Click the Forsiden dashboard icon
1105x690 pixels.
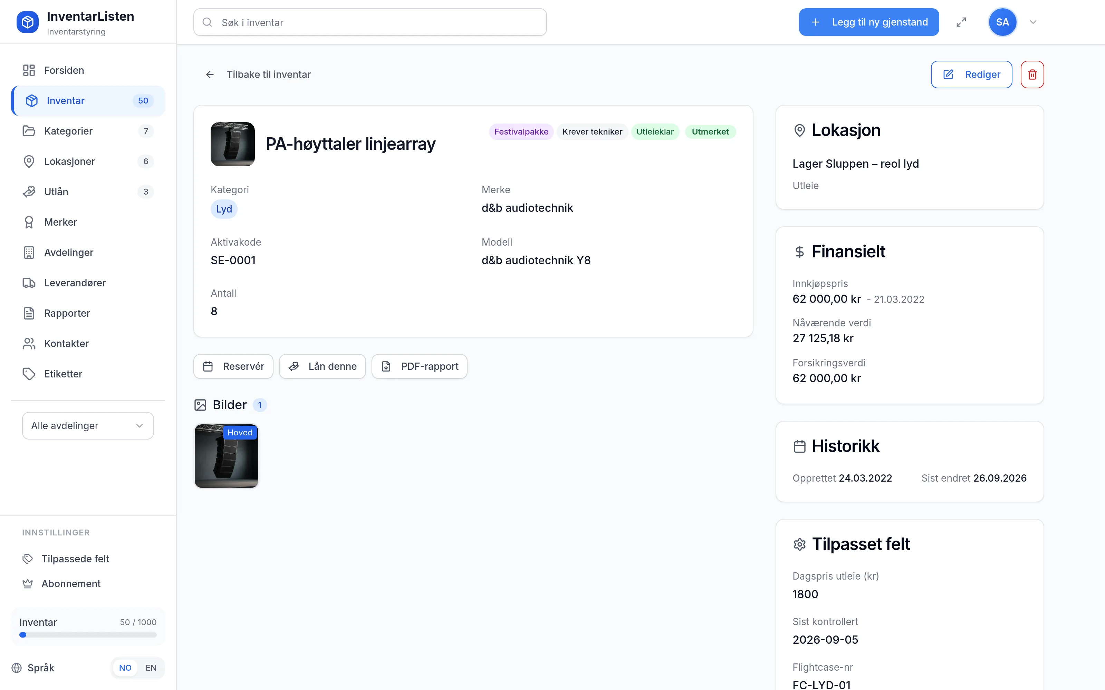[x=29, y=70]
